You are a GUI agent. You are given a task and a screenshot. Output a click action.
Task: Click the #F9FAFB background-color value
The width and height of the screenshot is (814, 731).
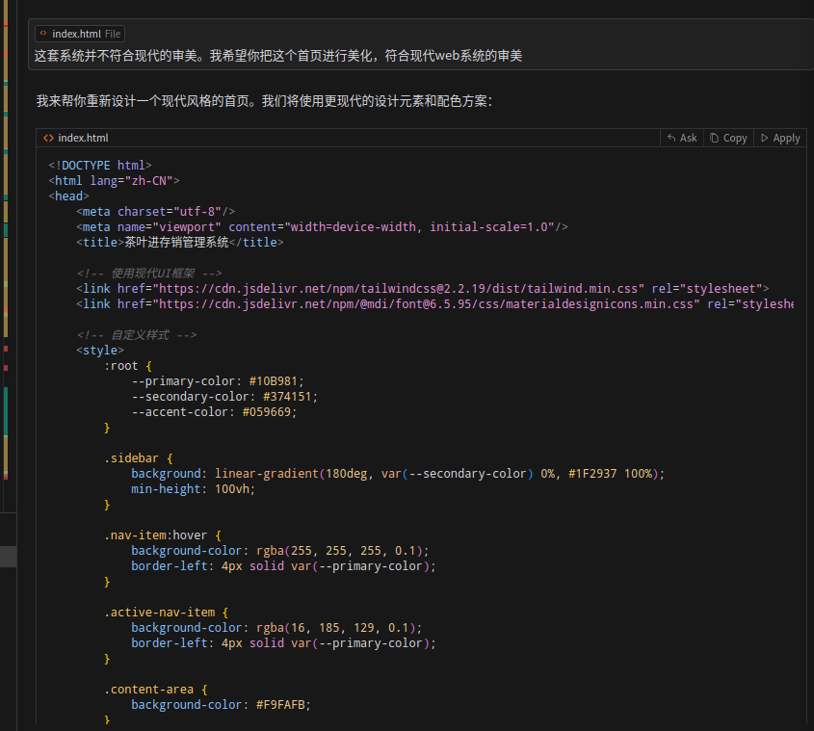[280, 705]
